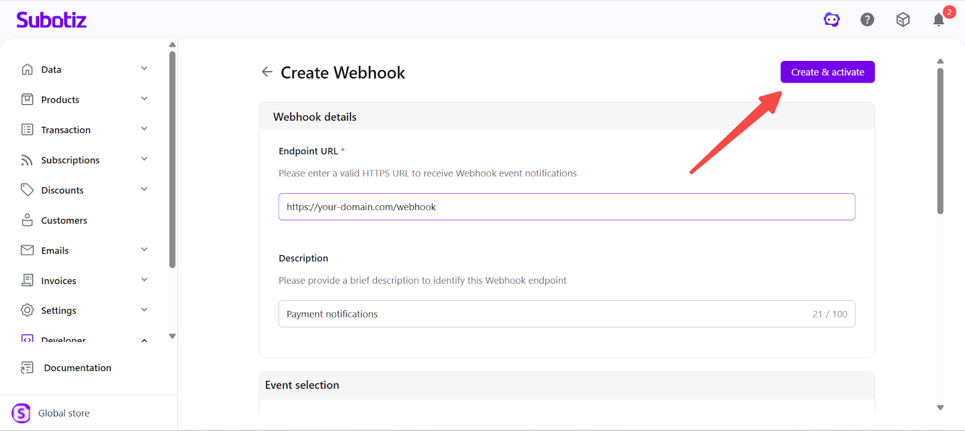Image resolution: width=965 pixels, height=431 pixels.
Task: Open the cube package icon in header
Action: (x=903, y=20)
